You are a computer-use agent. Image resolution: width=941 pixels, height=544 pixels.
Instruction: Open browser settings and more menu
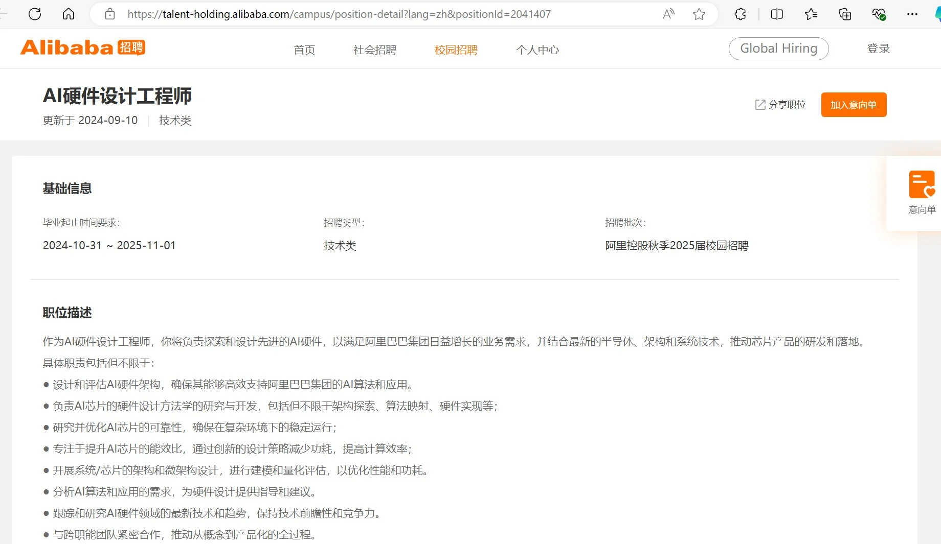912,14
